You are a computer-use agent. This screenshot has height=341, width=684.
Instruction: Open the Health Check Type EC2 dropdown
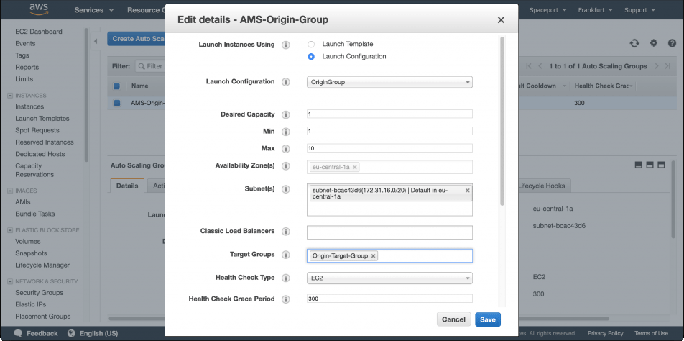click(389, 278)
